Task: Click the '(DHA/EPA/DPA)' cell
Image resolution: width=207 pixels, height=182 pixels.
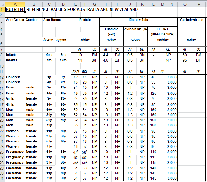Action: point(162,34)
